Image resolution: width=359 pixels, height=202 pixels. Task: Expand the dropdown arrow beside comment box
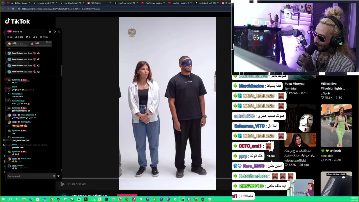(x=58, y=176)
